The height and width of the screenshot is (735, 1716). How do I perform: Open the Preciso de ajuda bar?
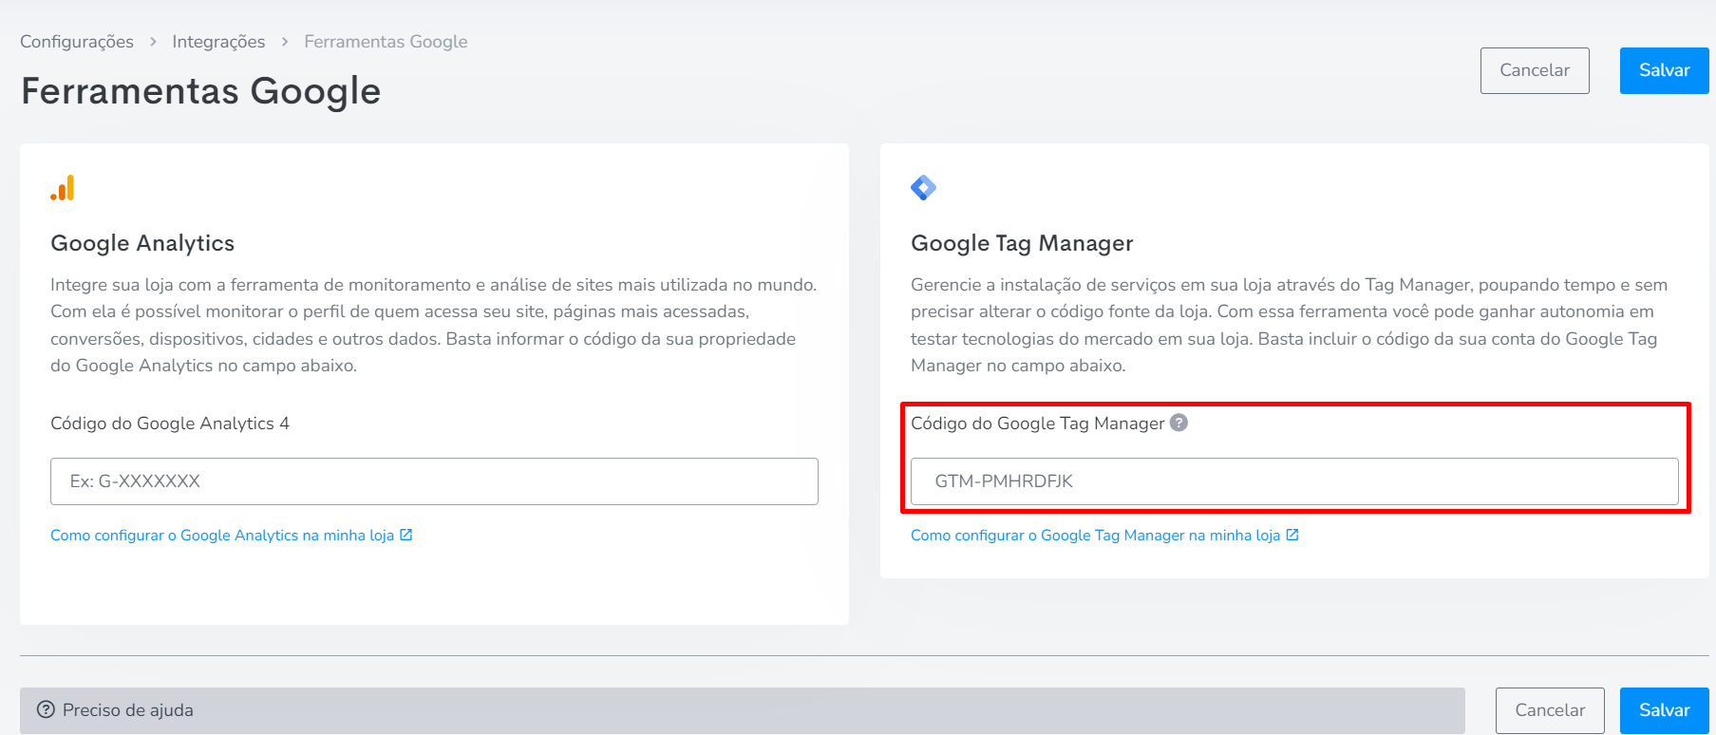click(x=742, y=710)
